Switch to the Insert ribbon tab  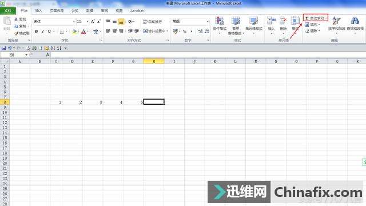pos(38,11)
